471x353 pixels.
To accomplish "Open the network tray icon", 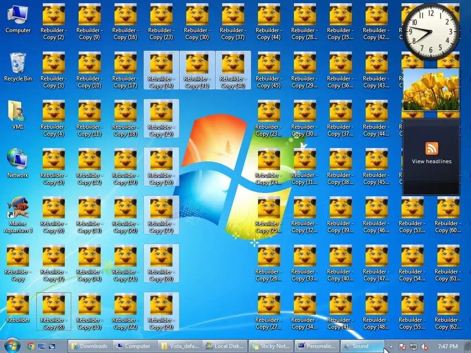I will [414, 347].
